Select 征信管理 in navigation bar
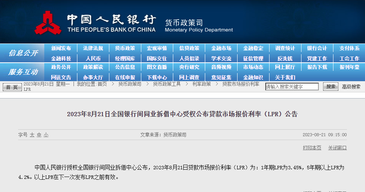 click(253, 58)
